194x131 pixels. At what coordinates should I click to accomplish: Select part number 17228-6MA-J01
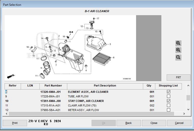(50, 96)
